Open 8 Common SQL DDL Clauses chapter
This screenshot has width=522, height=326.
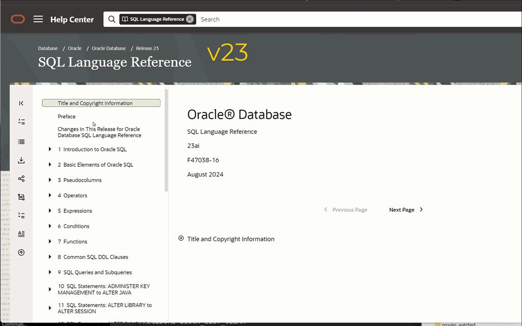pyautogui.click(x=93, y=257)
